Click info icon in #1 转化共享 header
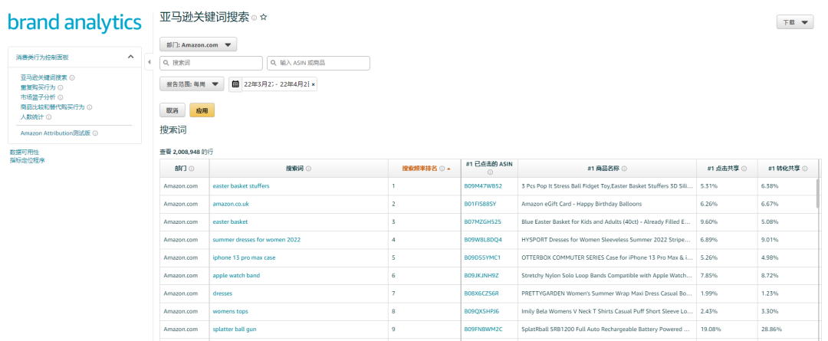This screenshot has width=828, height=341. click(805, 169)
